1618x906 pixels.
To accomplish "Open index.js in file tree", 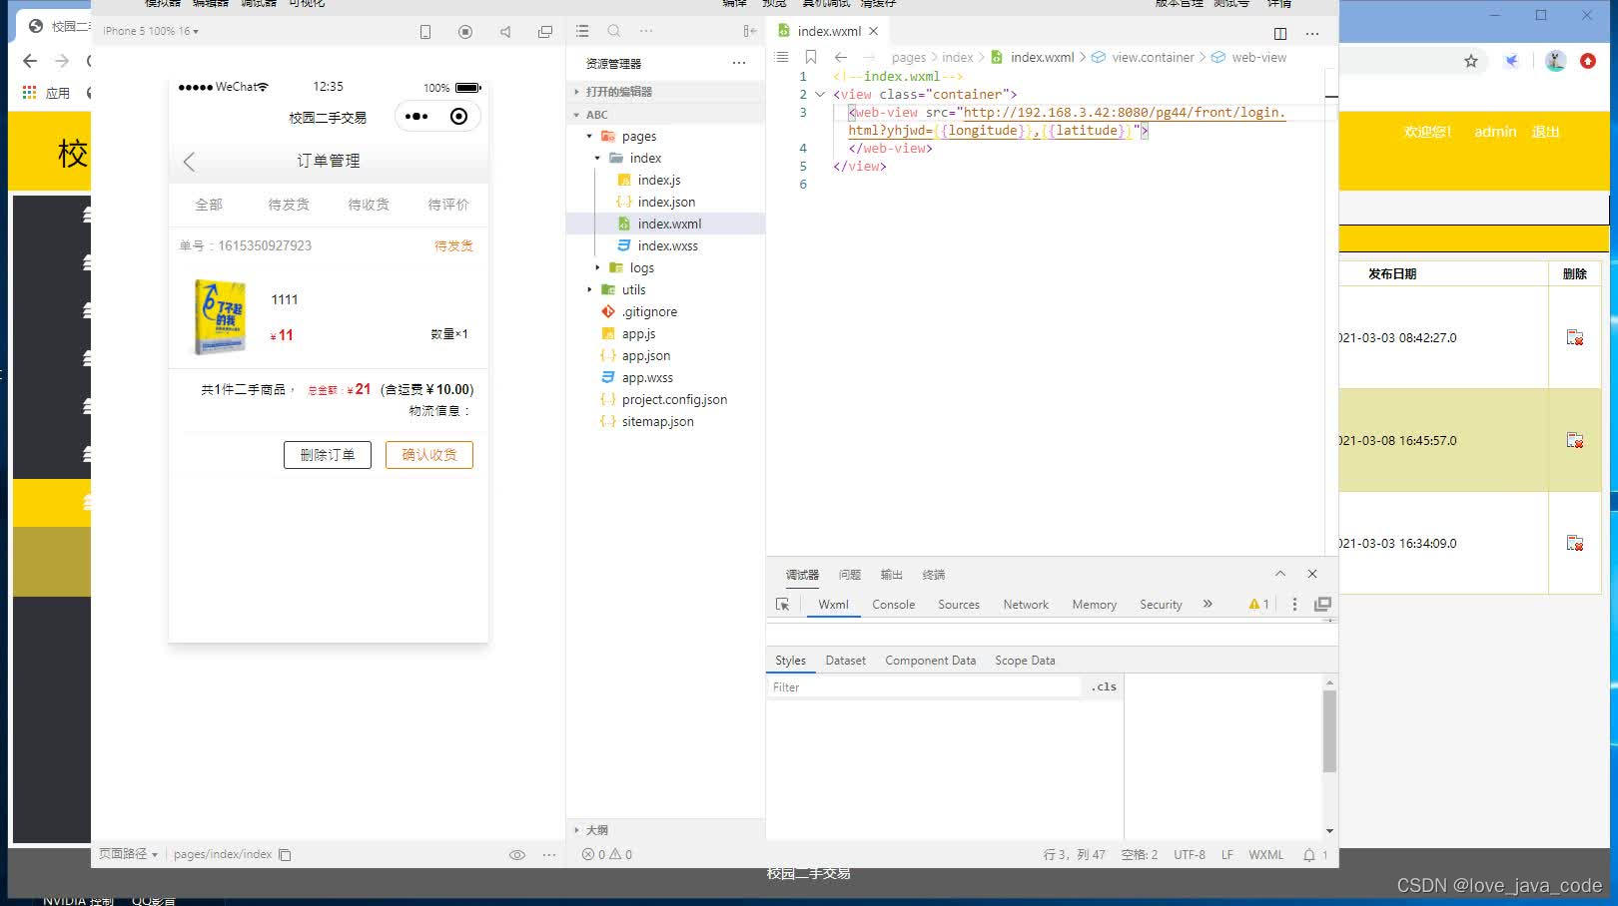I will [x=659, y=181].
